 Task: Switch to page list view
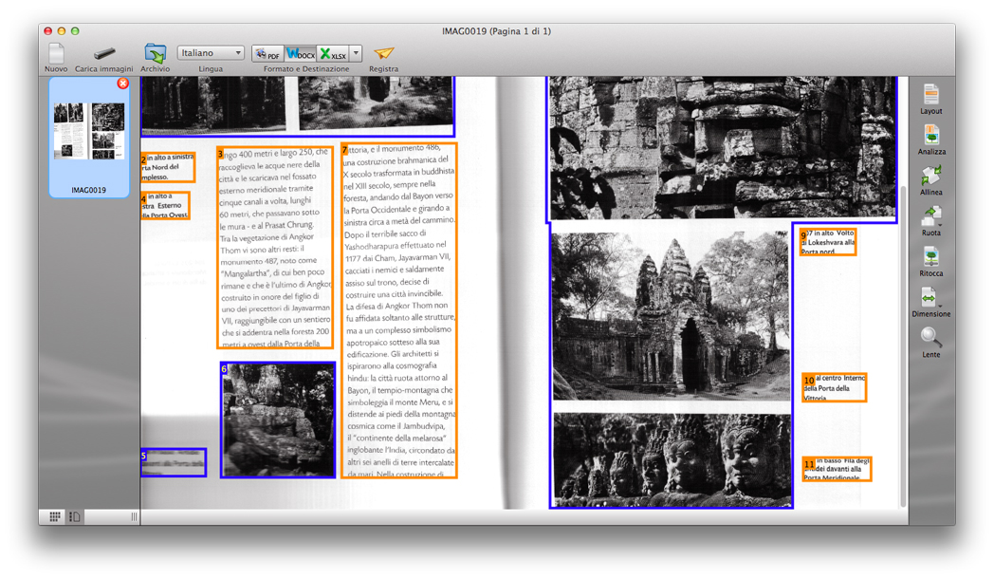(74, 516)
